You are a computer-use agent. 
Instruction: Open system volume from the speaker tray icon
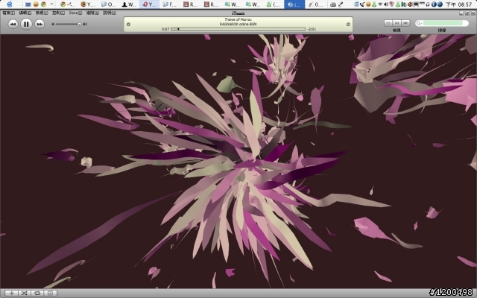(x=386, y=4)
